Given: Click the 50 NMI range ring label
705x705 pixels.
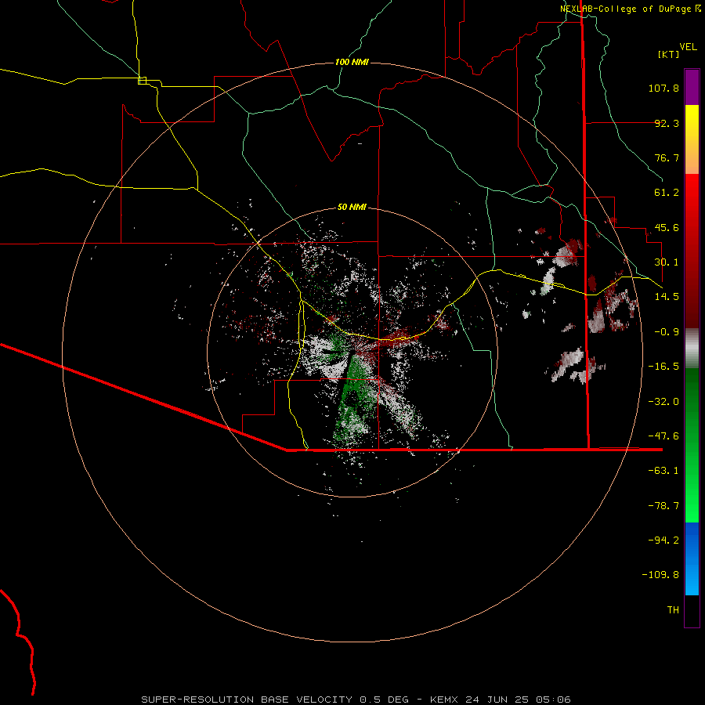Looking at the screenshot, I should [352, 208].
